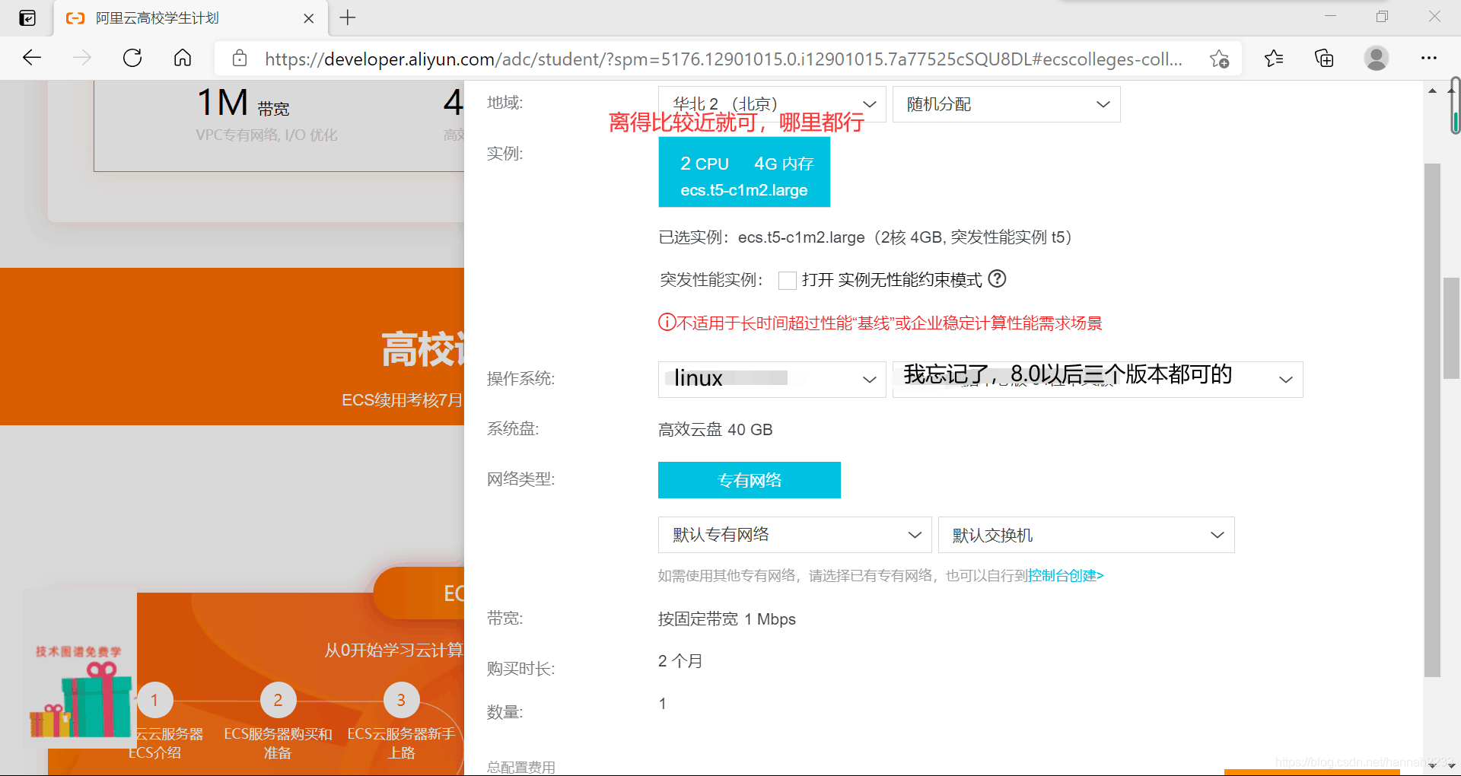Add this page to favorites star
Screen dimensions: 1461x776
click(x=1220, y=59)
